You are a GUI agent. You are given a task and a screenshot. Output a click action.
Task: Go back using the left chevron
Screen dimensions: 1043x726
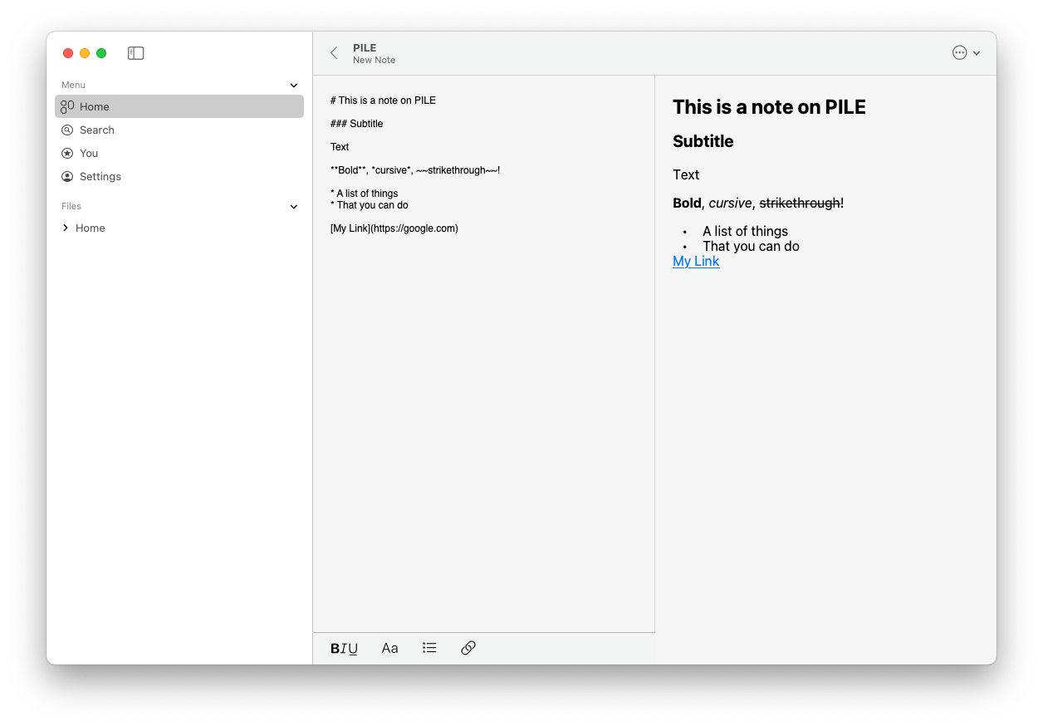(334, 53)
